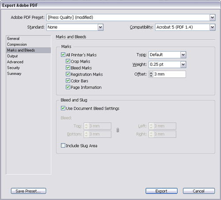Cancel the PDF export dialog
Image resolution: width=221 pixels, height=200 pixels.
pos(199,191)
